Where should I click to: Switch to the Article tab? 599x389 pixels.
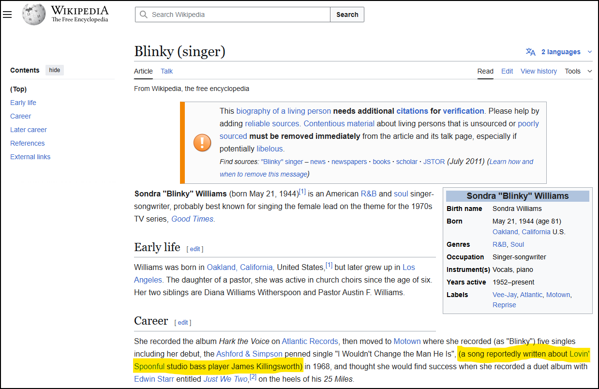(143, 71)
